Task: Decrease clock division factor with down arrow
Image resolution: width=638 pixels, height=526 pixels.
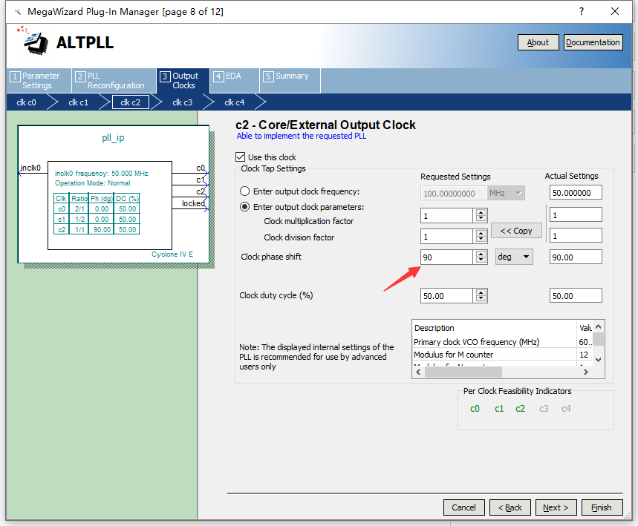Action: 481,240
